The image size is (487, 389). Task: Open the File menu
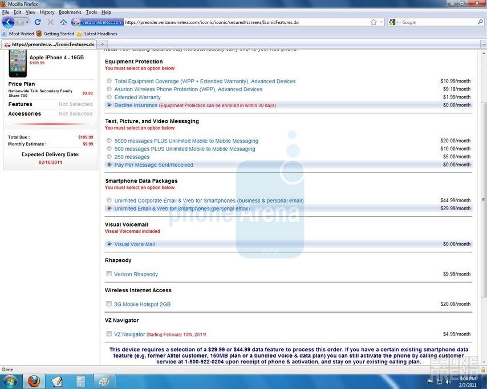(6, 12)
